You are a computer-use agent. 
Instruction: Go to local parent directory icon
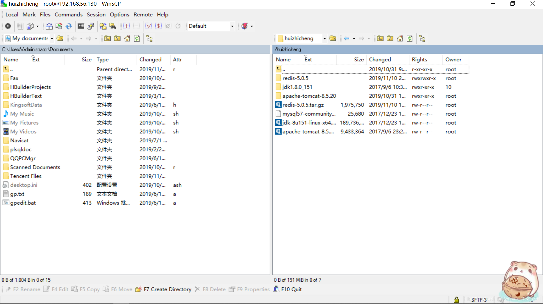click(x=107, y=38)
